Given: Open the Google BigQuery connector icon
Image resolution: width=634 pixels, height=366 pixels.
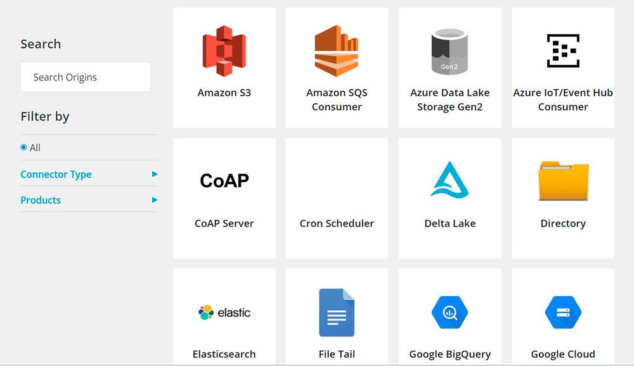Looking at the screenshot, I should 450,312.
